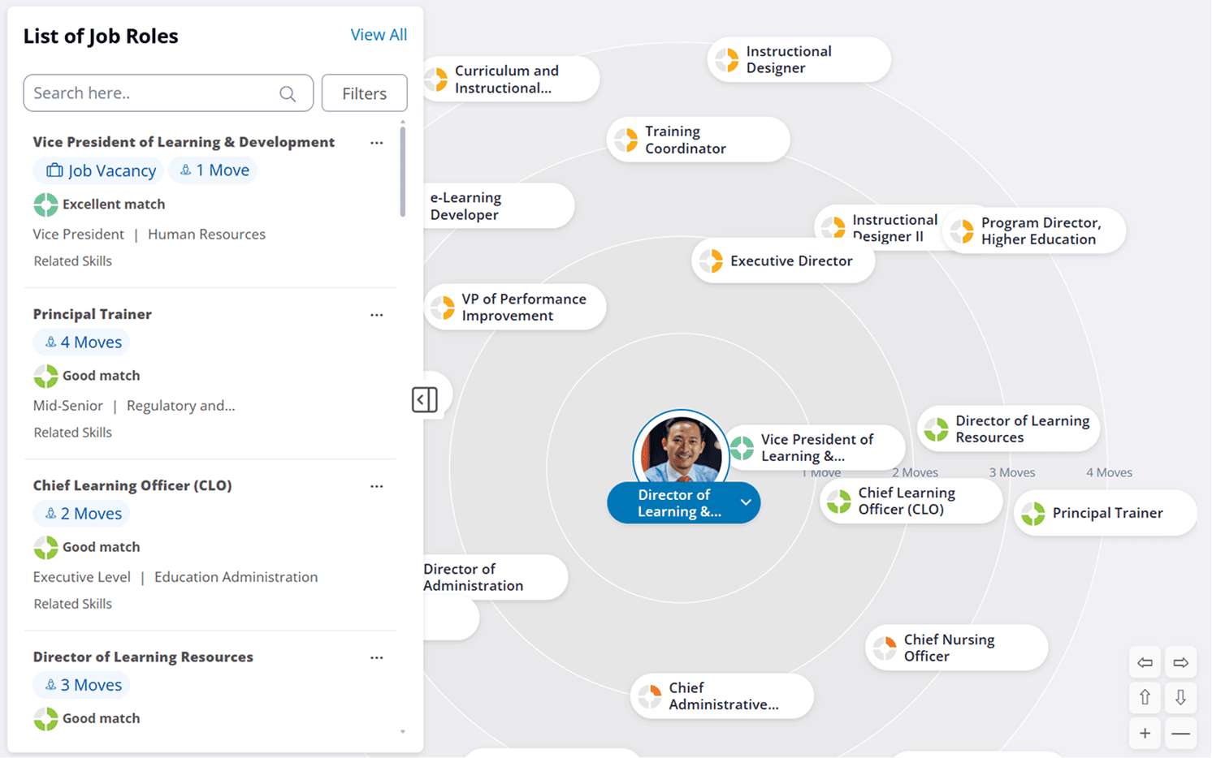Pan the map left with the arrow icon

pyautogui.click(x=1145, y=661)
